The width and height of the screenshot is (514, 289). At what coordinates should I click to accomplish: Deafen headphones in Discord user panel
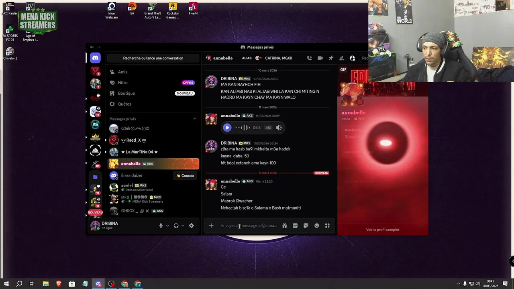pyautogui.click(x=176, y=226)
